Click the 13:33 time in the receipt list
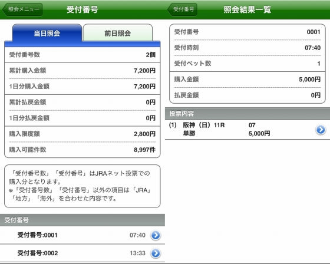 click(x=137, y=253)
